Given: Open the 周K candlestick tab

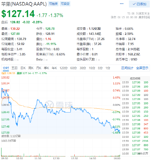Looking at the screenshot, I should [31, 68].
